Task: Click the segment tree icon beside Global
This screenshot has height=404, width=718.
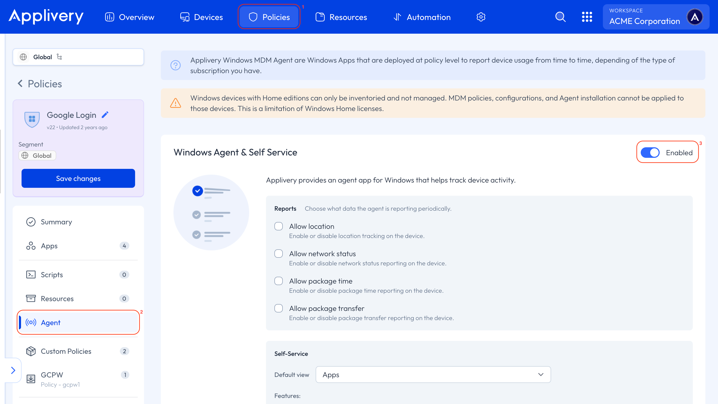Action: pyautogui.click(x=59, y=57)
